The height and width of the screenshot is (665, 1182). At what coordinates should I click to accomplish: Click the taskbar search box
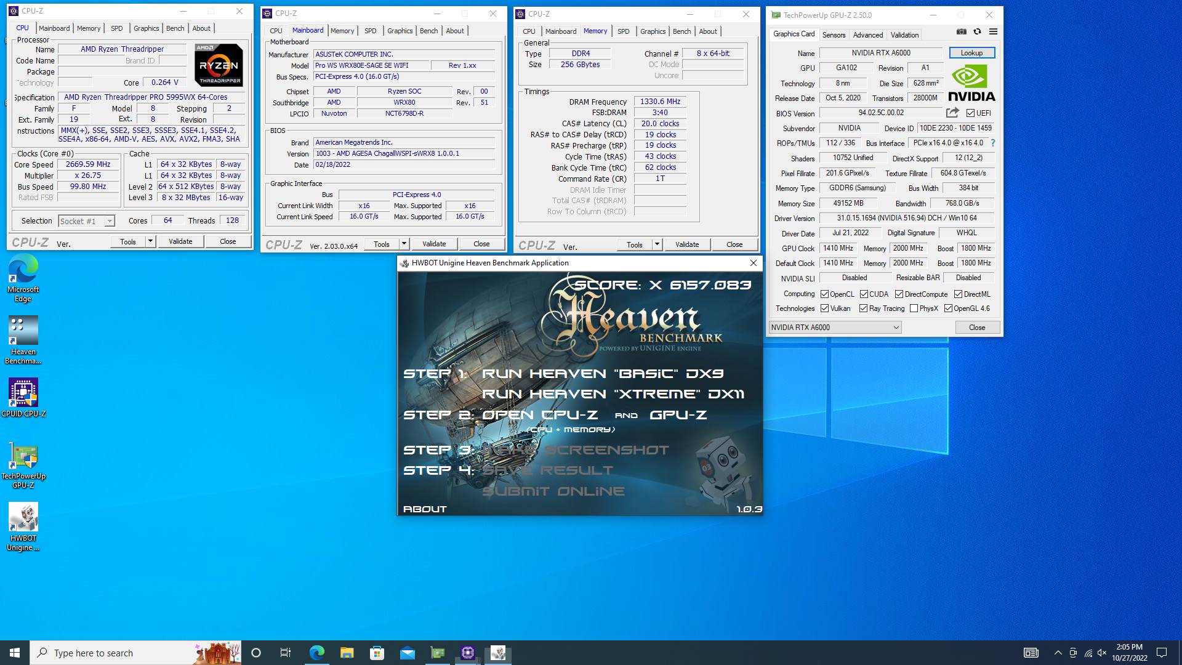135,653
